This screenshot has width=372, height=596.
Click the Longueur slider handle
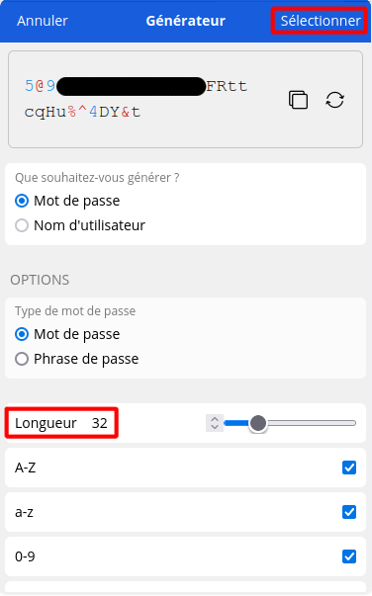258,423
